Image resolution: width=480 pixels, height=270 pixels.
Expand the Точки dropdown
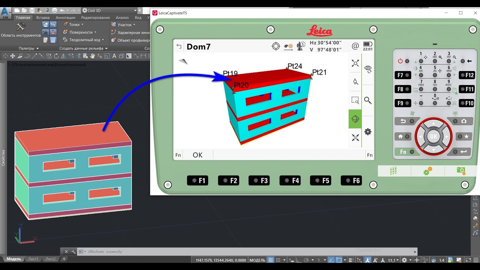tap(73, 25)
